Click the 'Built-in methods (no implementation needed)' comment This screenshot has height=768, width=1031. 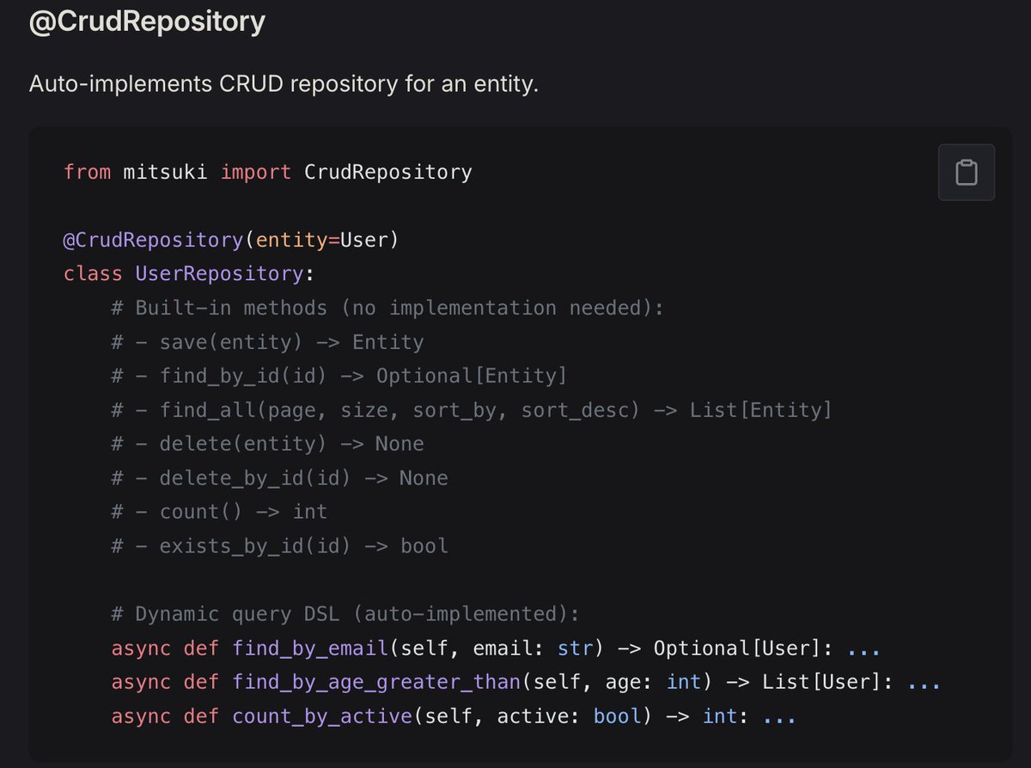[x=387, y=308]
